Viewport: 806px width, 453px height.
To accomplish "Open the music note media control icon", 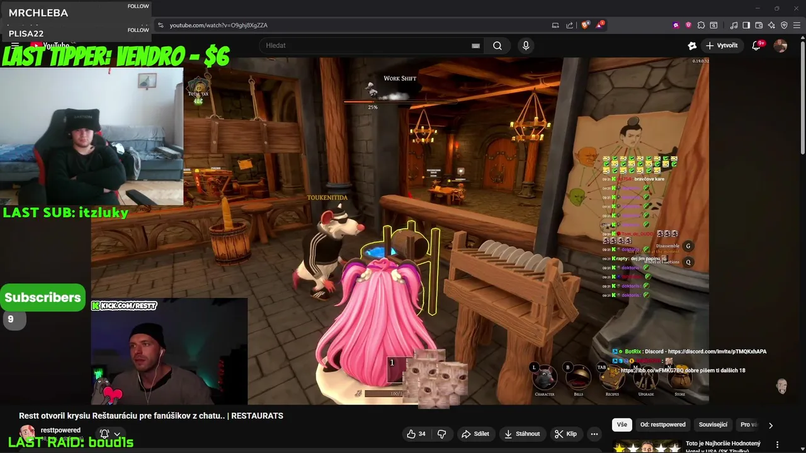I will pyautogui.click(x=734, y=25).
